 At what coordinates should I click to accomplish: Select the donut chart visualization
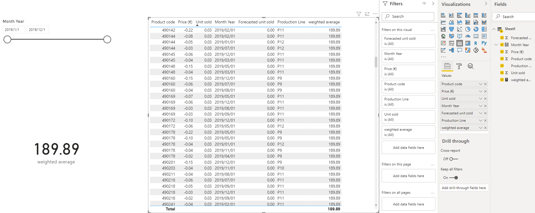point(476,29)
